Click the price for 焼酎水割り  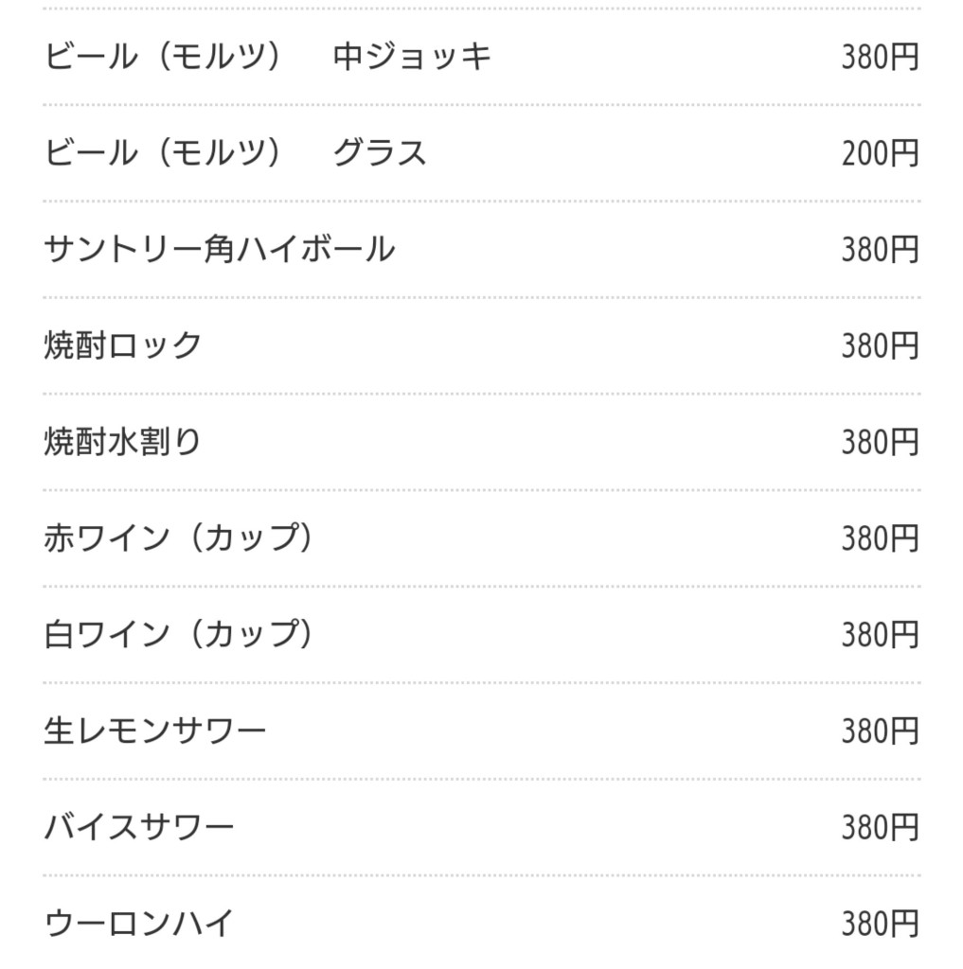880,442
